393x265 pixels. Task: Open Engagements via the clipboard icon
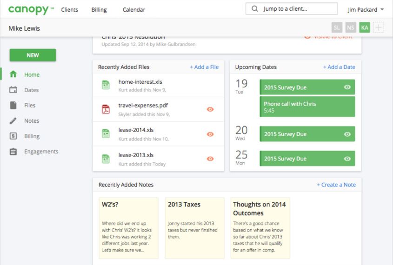pyautogui.click(x=13, y=152)
